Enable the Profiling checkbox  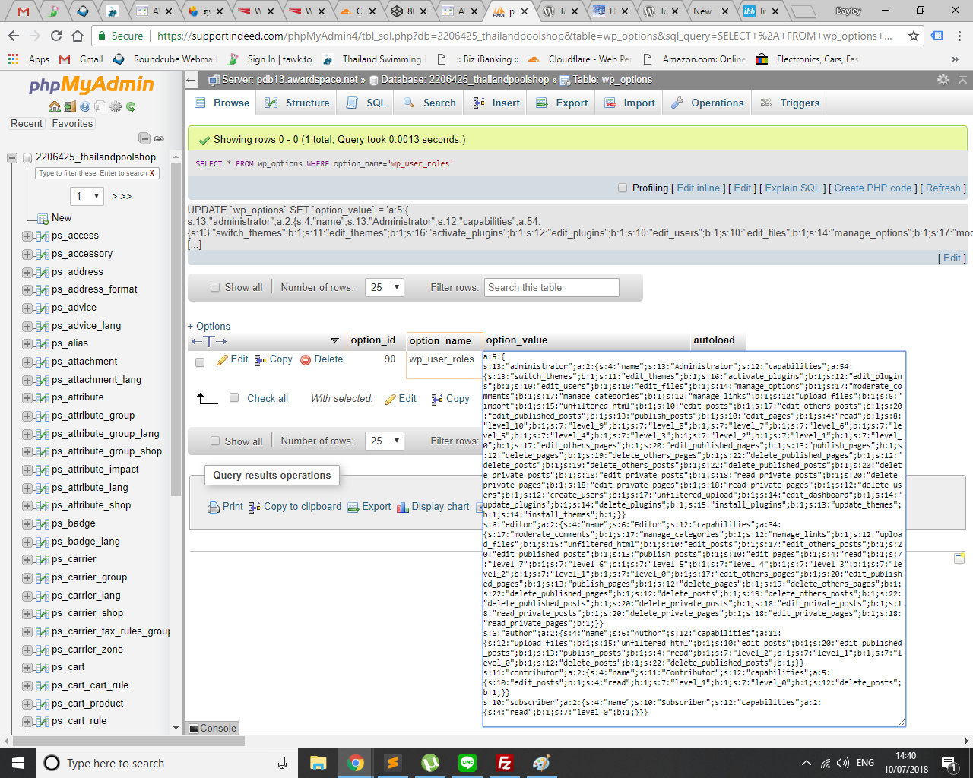(x=623, y=188)
